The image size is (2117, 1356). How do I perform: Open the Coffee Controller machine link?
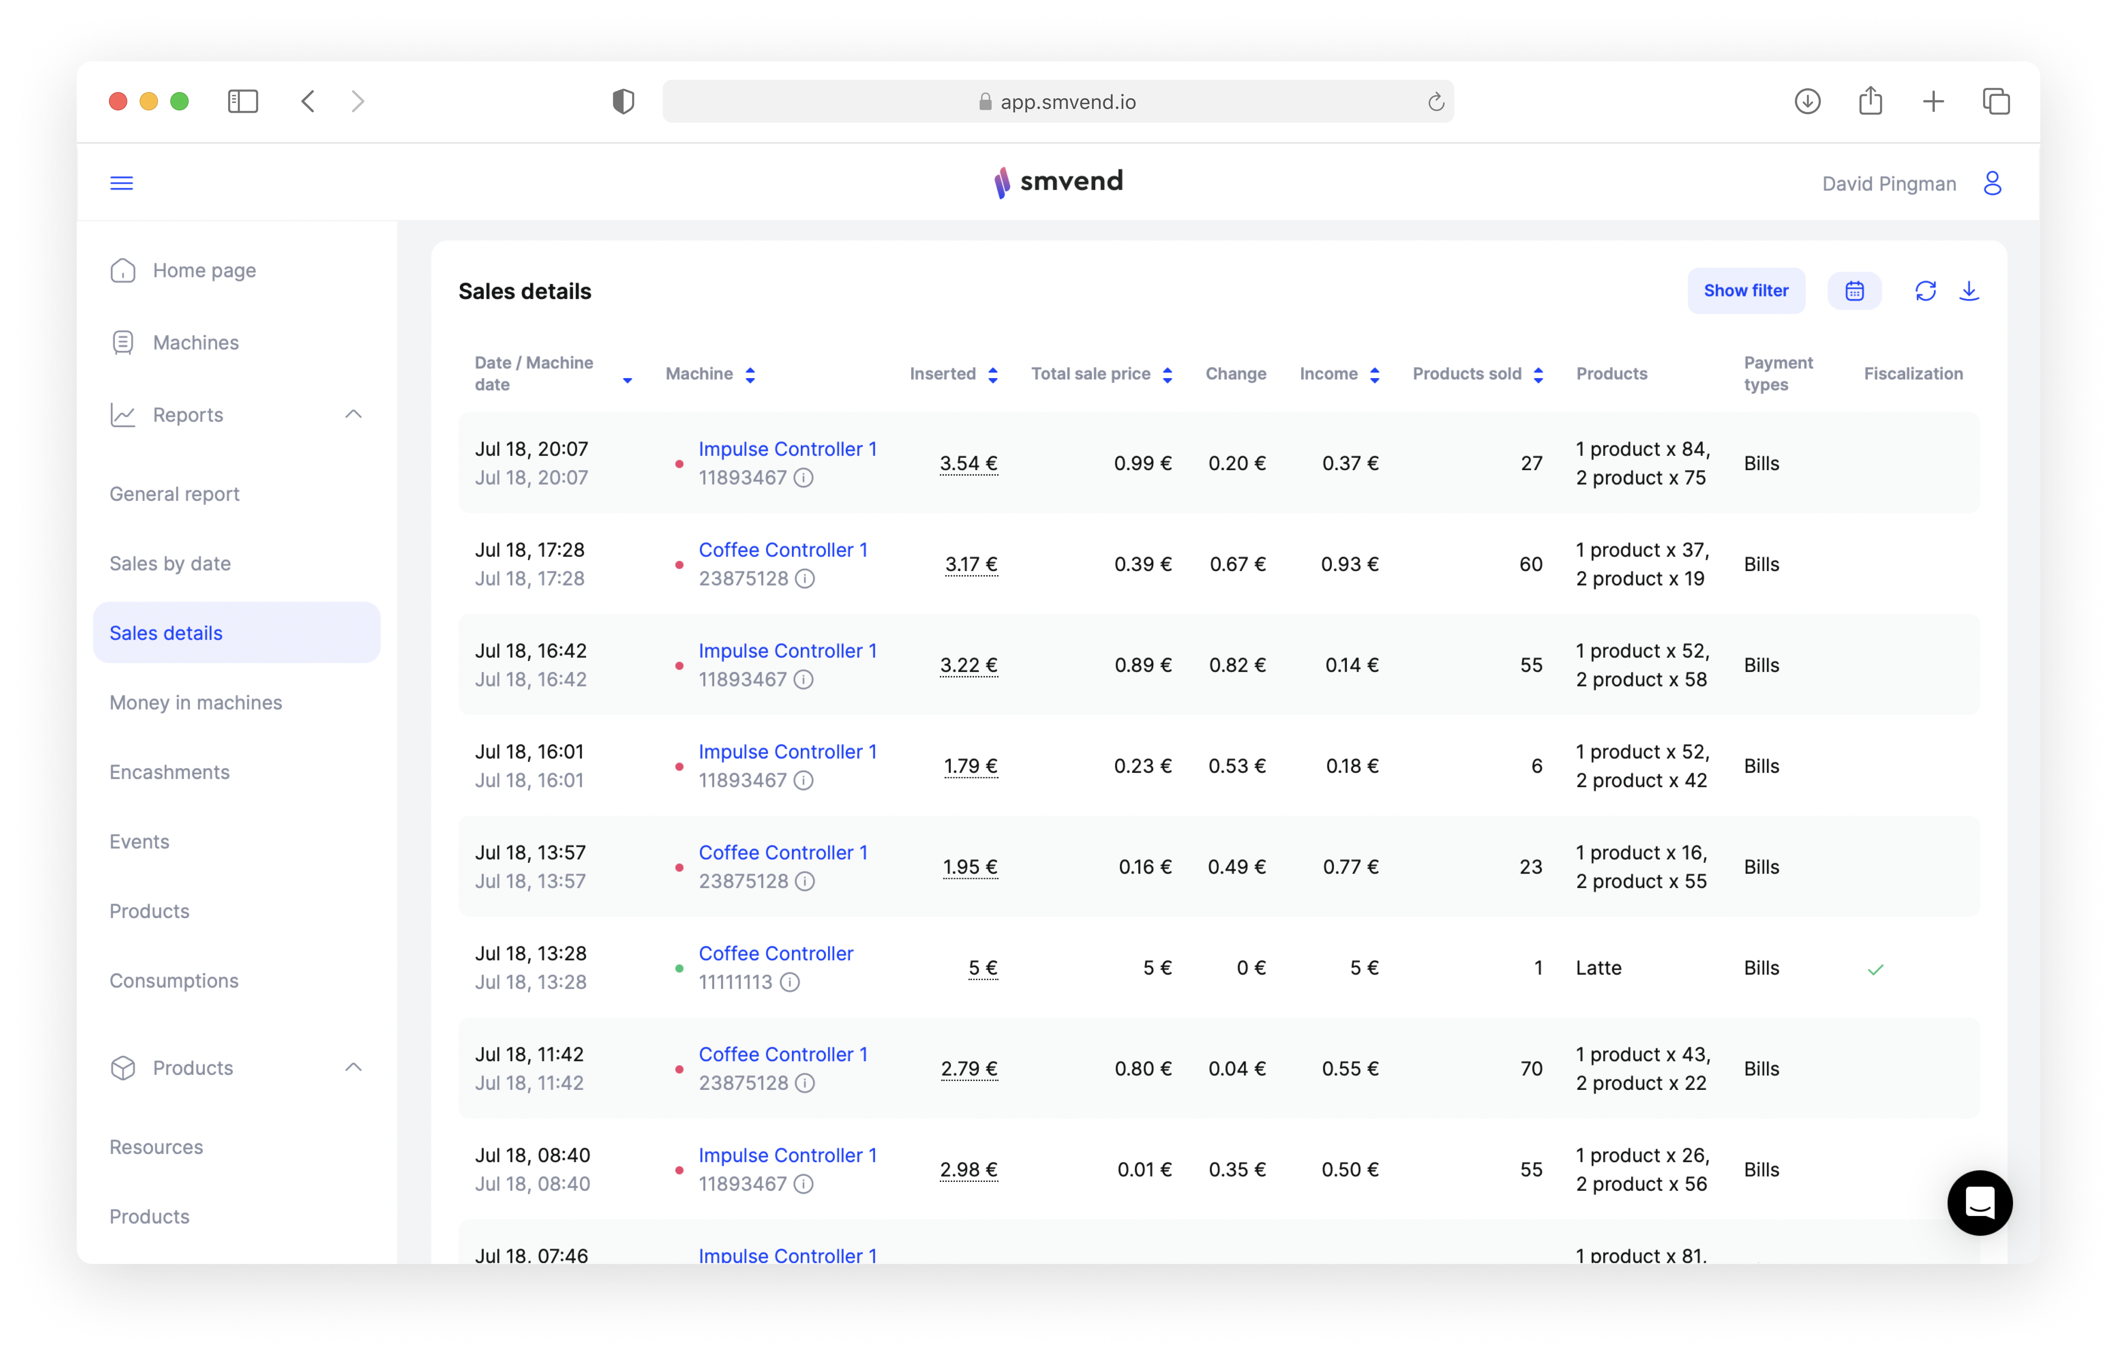(x=775, y=954)
